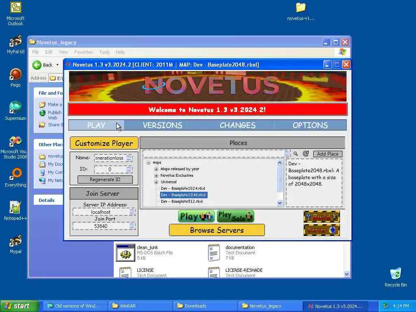
Task: Click the search magnifier icon in Places
Action: (x=296, y=154)
